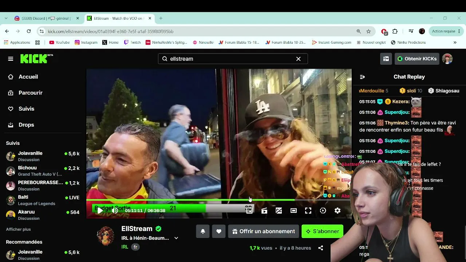The image size is (466, 262).
Task: Click the S'abonner subscribe button
Action: [322, 231]
